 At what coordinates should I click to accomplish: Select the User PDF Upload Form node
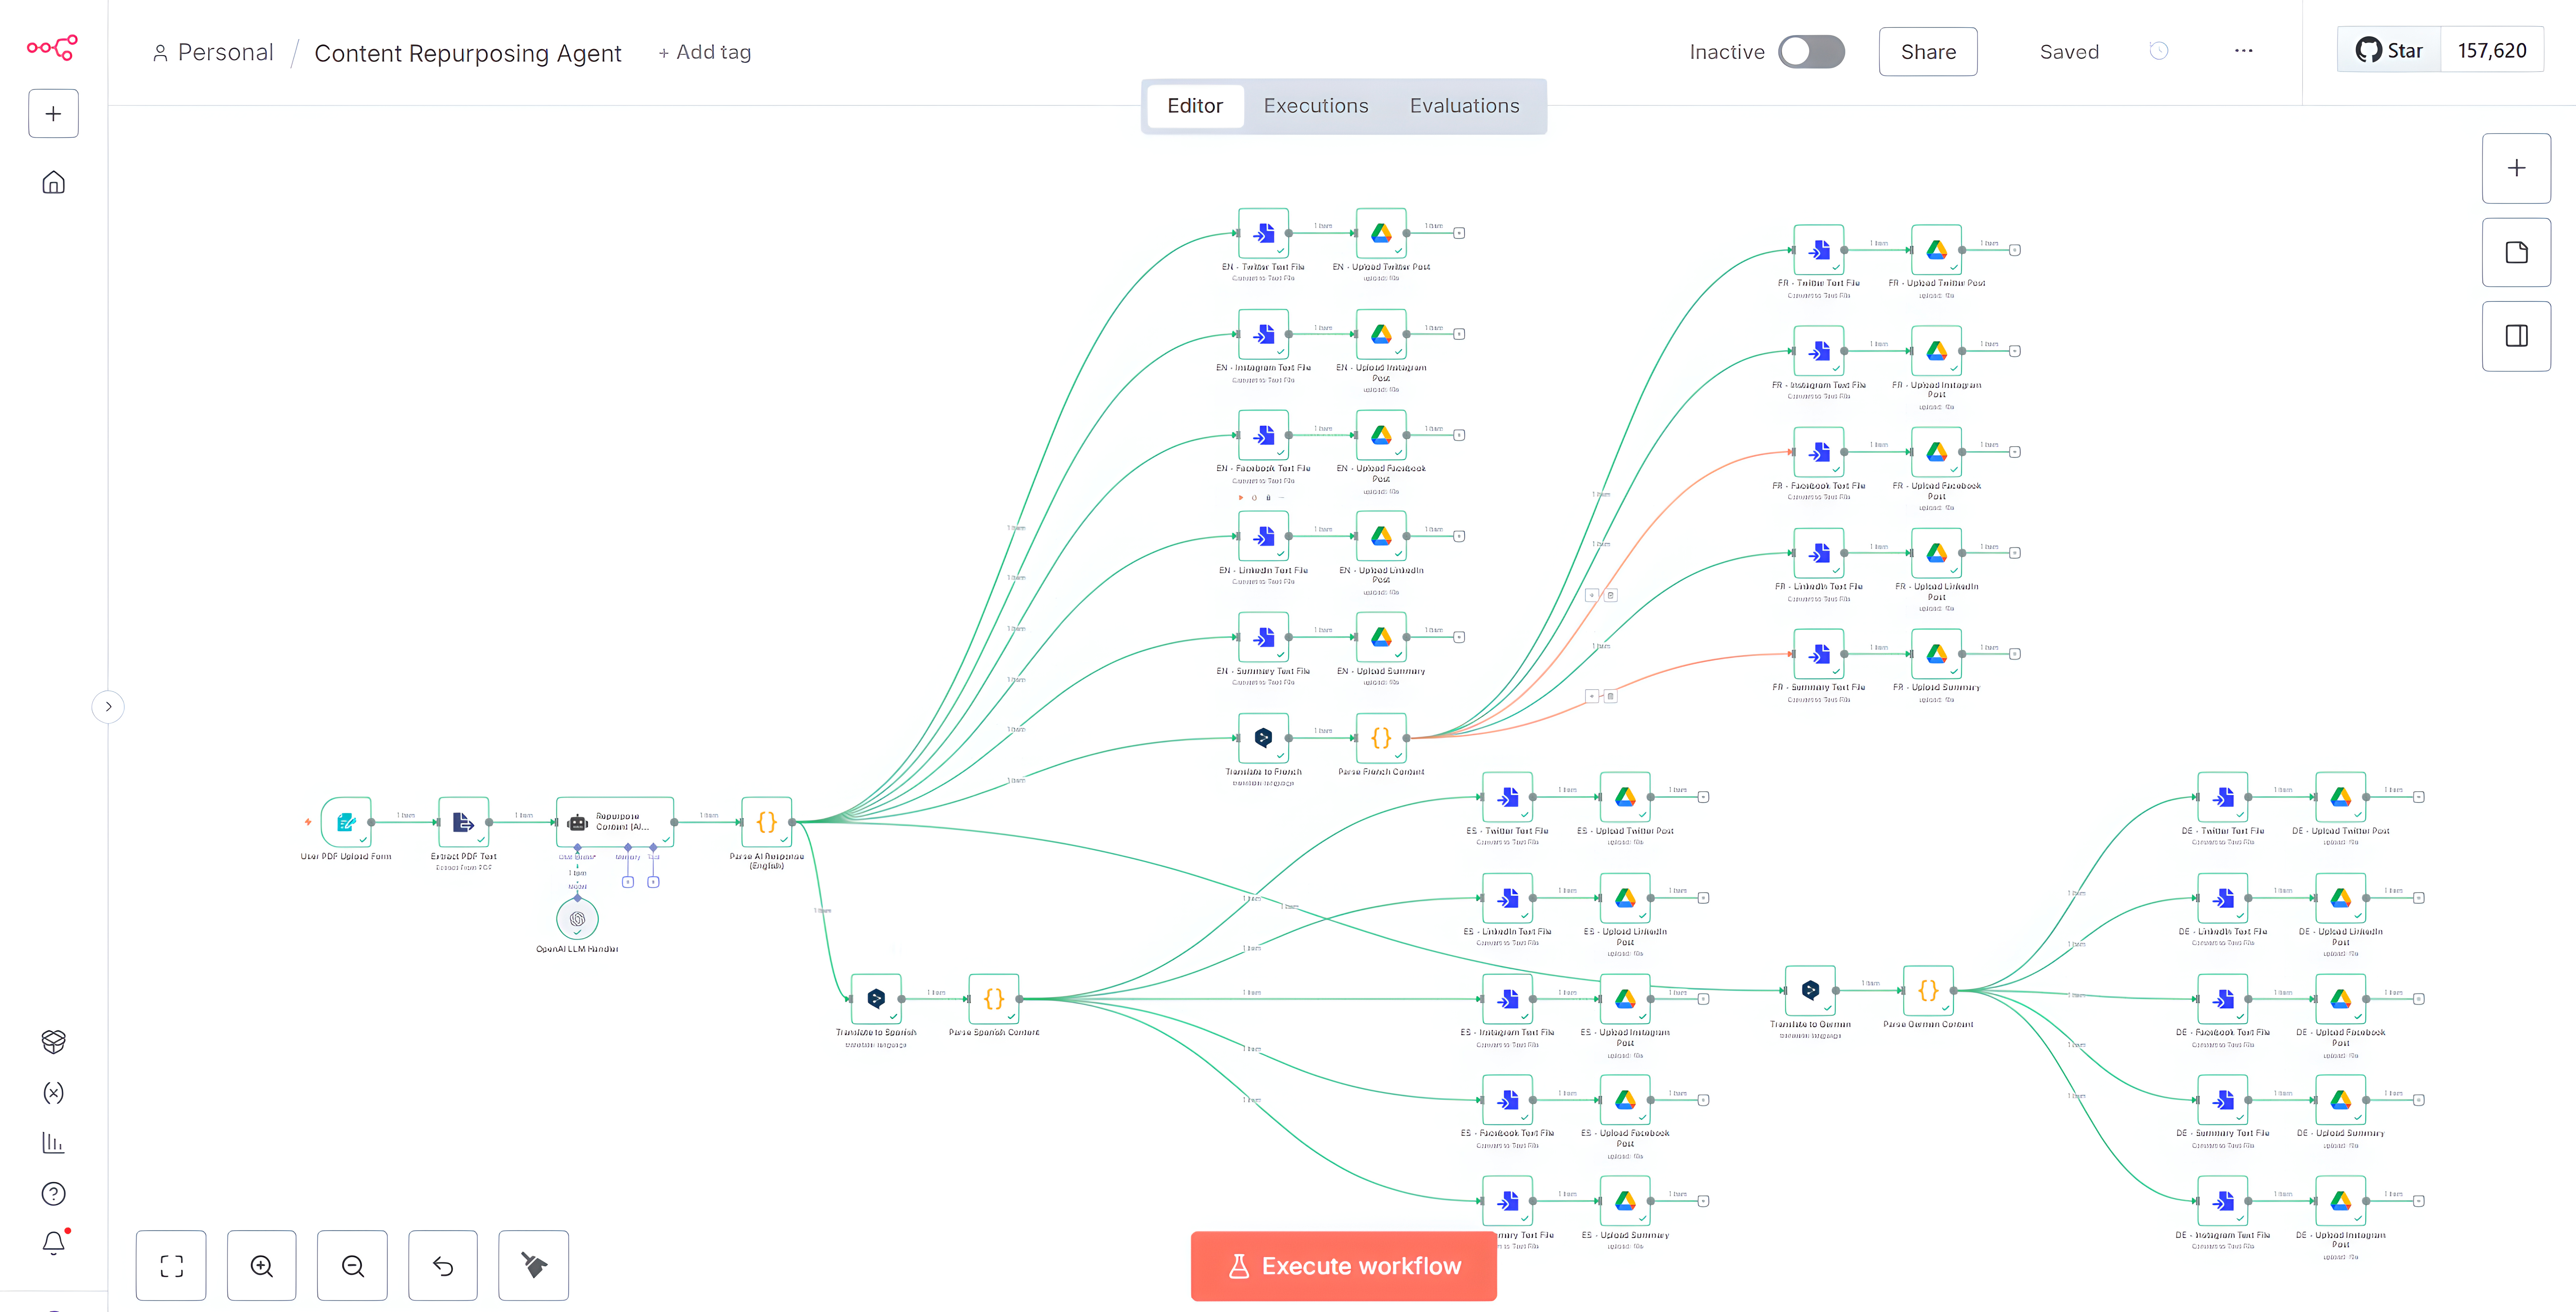click(x=346, y=822)
